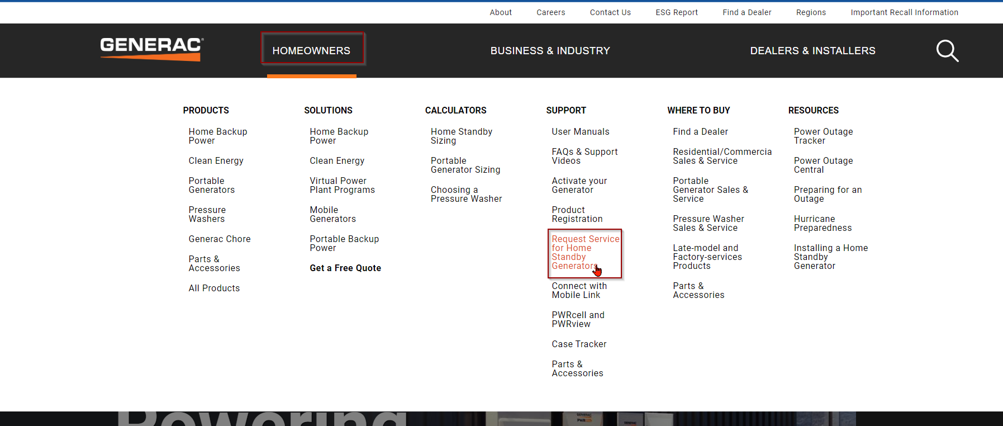Click Find a Dealer under Where to Buy
This screenshot has height=426, width=1003.
click(x=700, y=131)
